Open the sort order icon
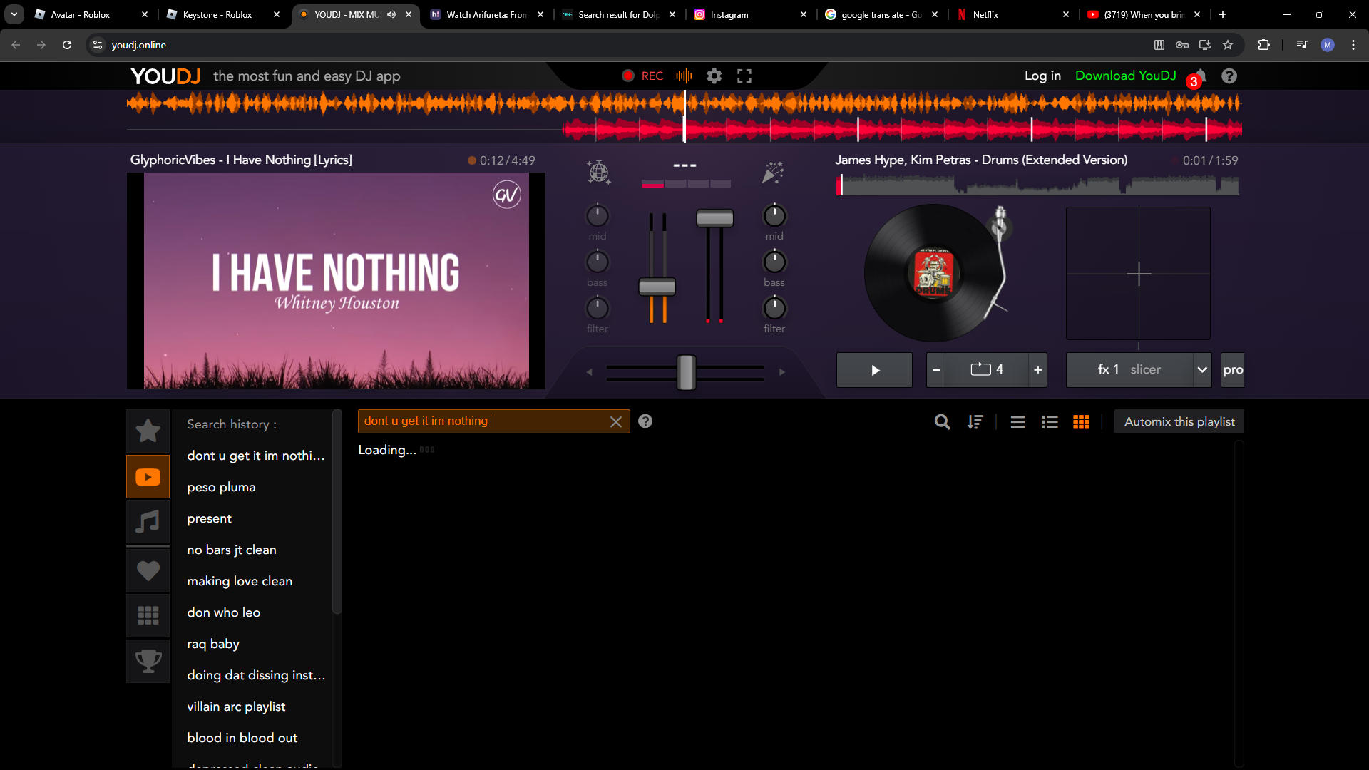 point(975,422)
